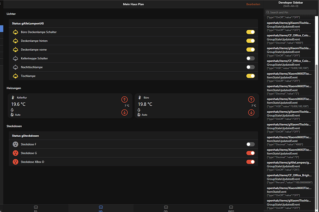Screen dimensions: 319x212
Task: Click the Steckdose F plug icon
Action: 15,144
